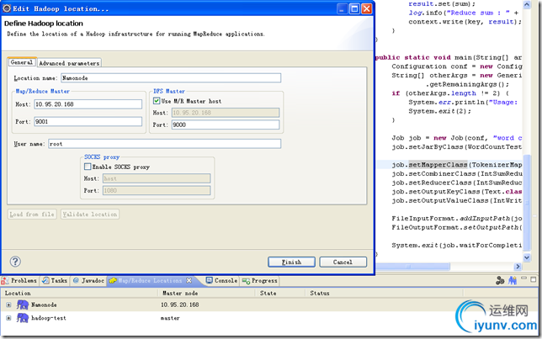Click the Cancel button

[x=343, y=262]
